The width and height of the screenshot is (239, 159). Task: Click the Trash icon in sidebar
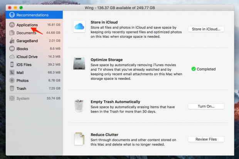12,88
